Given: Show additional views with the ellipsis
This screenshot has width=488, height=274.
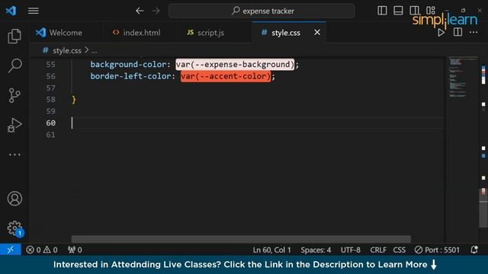Looking at the screenshot, I should (14, 155).
